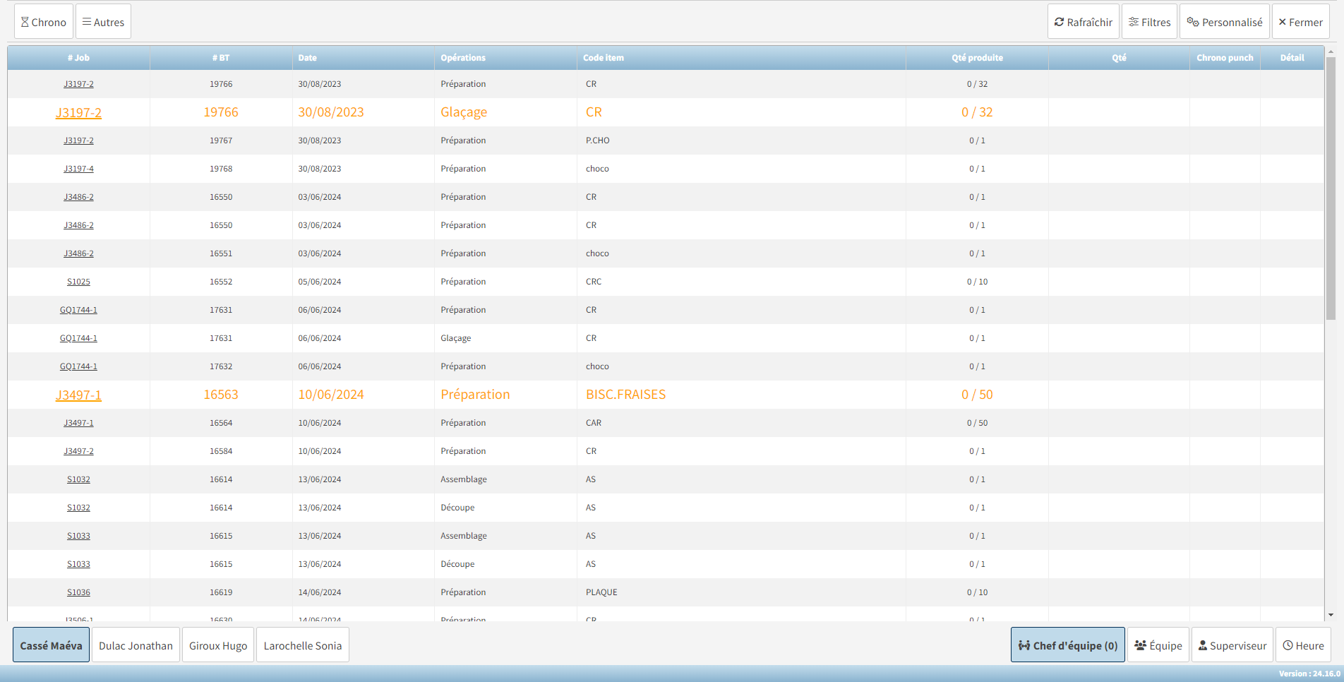Click the Heure clock icon

click(x=1288, y=645)
